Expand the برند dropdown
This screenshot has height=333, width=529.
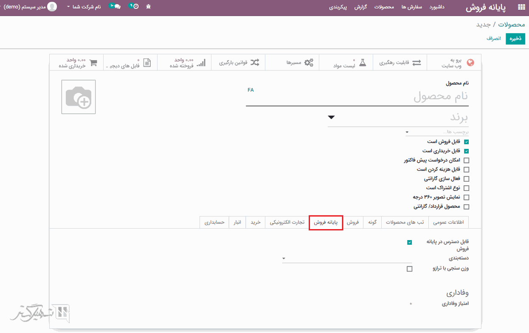(x=332, y=118)
